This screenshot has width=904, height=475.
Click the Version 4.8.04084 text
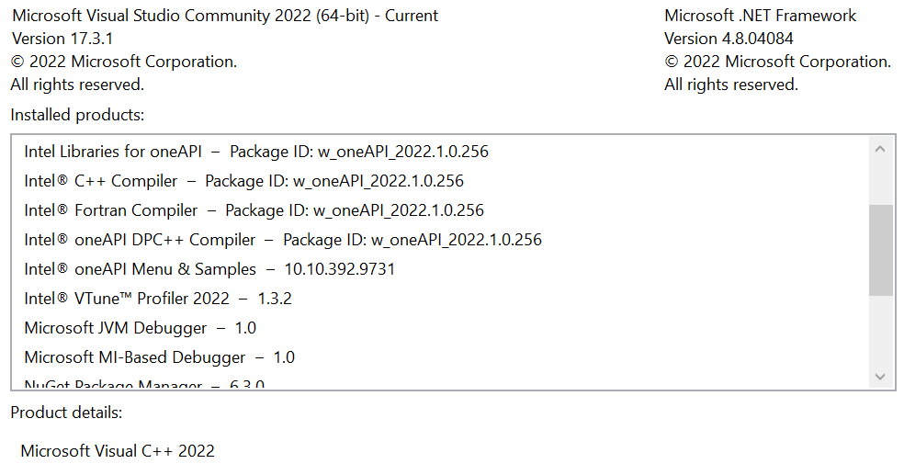pos(729,39)
